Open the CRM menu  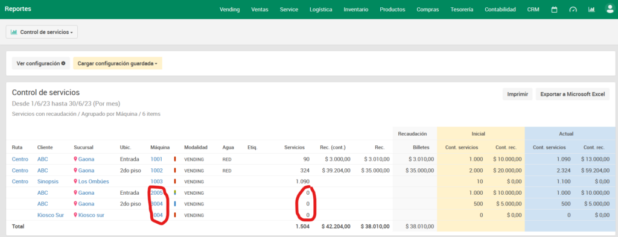pos(534,10)
